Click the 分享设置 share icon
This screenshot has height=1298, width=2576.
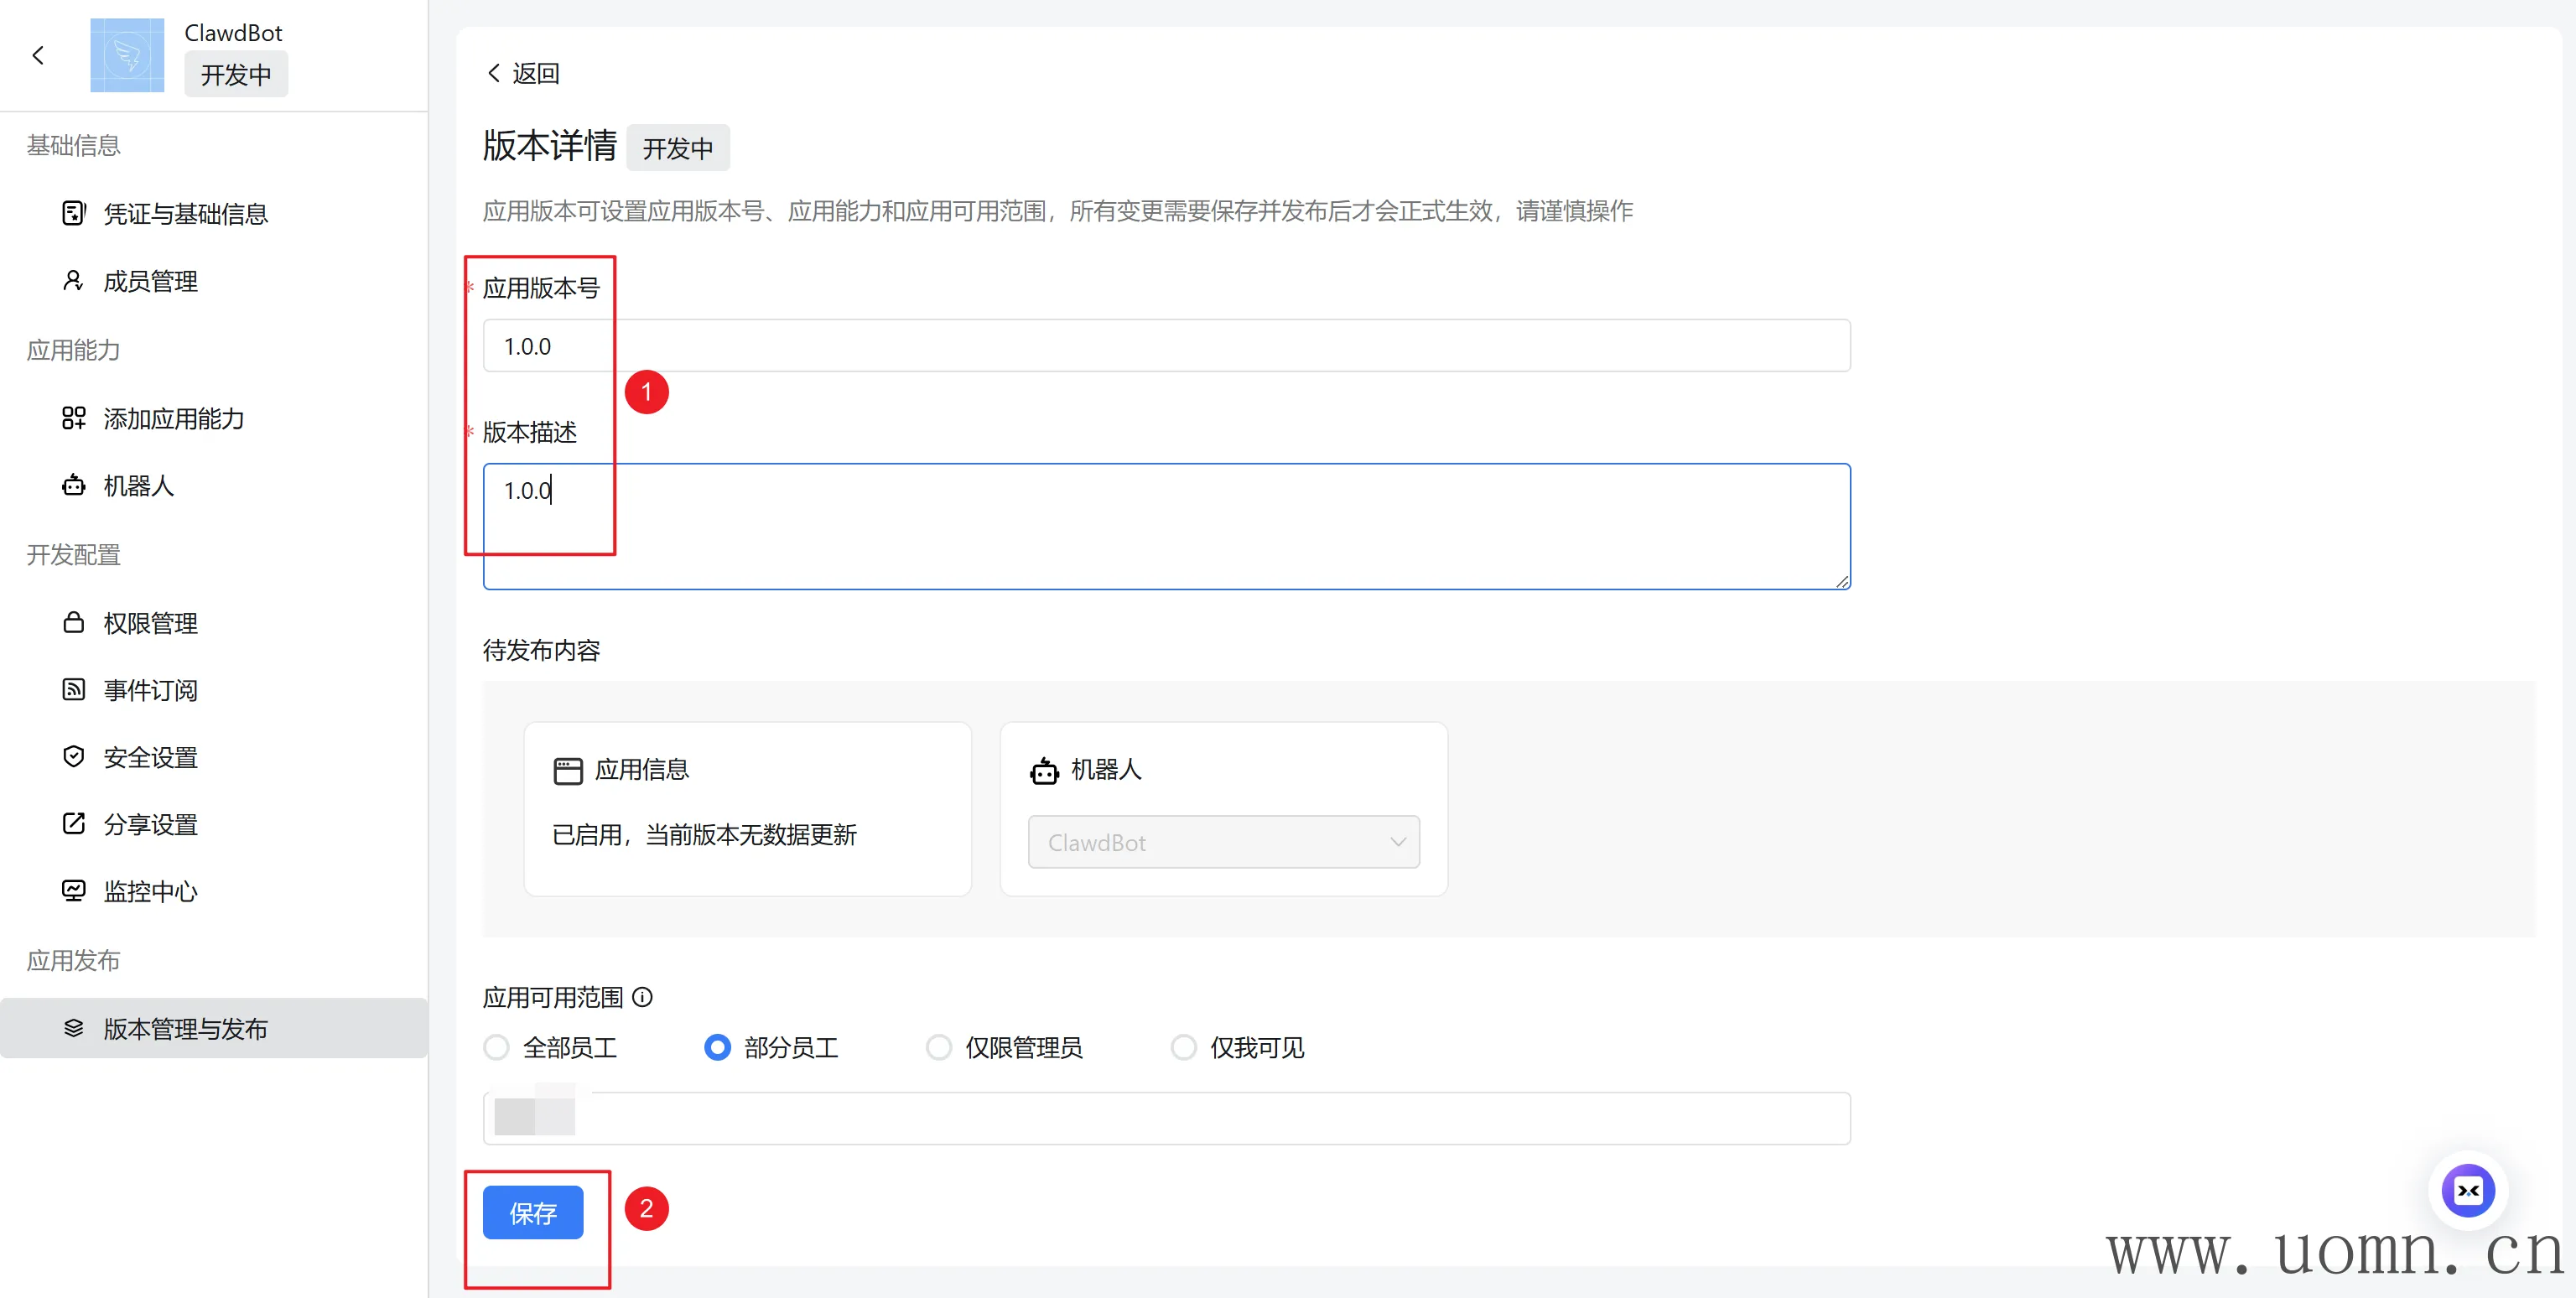click(73, 824)
